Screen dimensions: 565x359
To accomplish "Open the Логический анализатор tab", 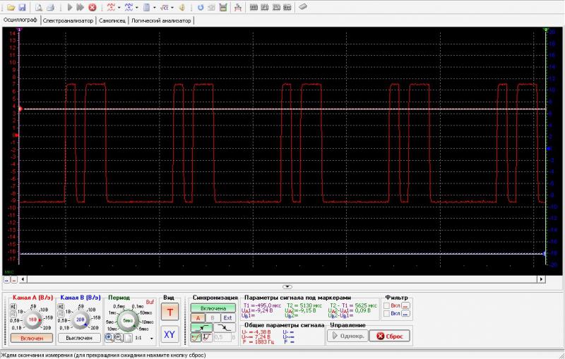I will 161,20.
